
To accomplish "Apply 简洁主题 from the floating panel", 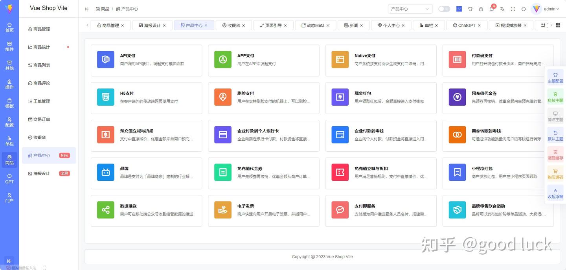I will click(x=555, y=116).
